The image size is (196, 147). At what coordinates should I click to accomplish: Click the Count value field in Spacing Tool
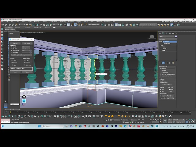(x=25, y=47)
